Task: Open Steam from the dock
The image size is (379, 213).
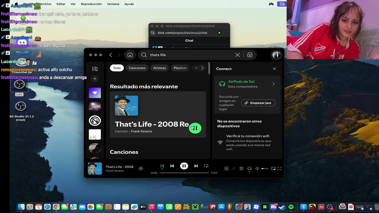Action: (282, 207)
